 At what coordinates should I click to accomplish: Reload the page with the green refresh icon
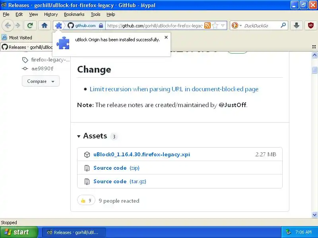(30, 25)
